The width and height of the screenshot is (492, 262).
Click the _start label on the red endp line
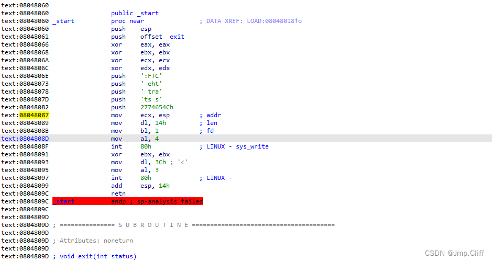(x=63, y=201)
